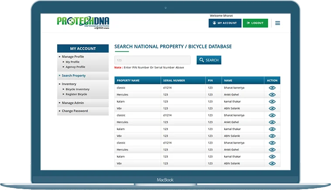Open the hamburger menu icon
Viewport: 331px width, 190px height.
click(277, 23)
